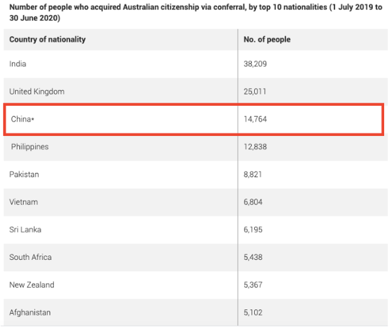Select the Philippines country cell
Screen dimensions: 389x327
29,147
